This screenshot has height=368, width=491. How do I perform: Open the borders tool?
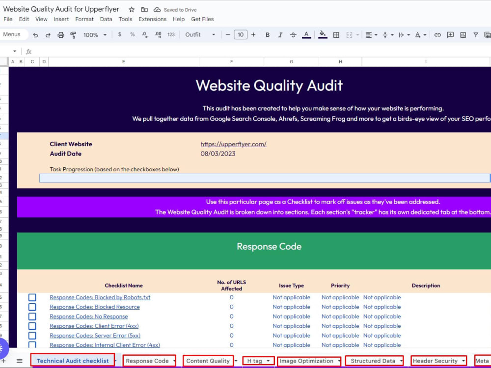click(x=336, y=35)
